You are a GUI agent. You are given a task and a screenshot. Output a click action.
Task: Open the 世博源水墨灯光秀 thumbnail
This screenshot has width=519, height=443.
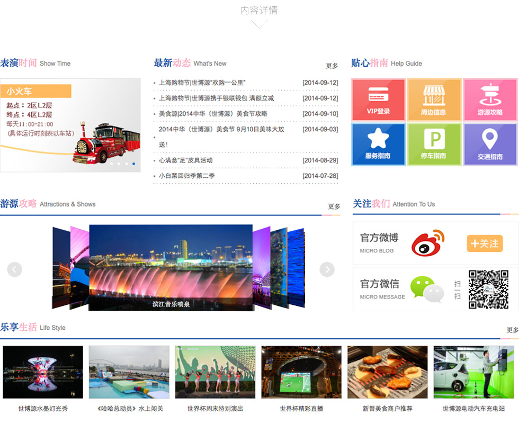pyautogui.click(x=43, y=372)
